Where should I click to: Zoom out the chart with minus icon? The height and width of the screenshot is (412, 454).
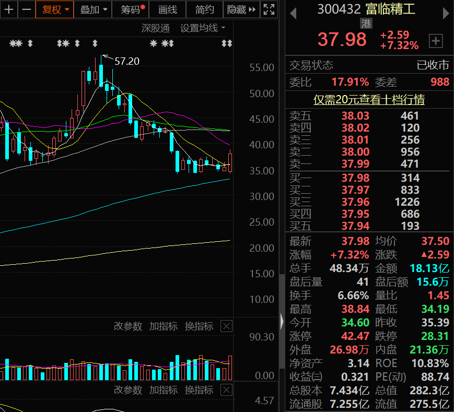(x=26, y=9)
